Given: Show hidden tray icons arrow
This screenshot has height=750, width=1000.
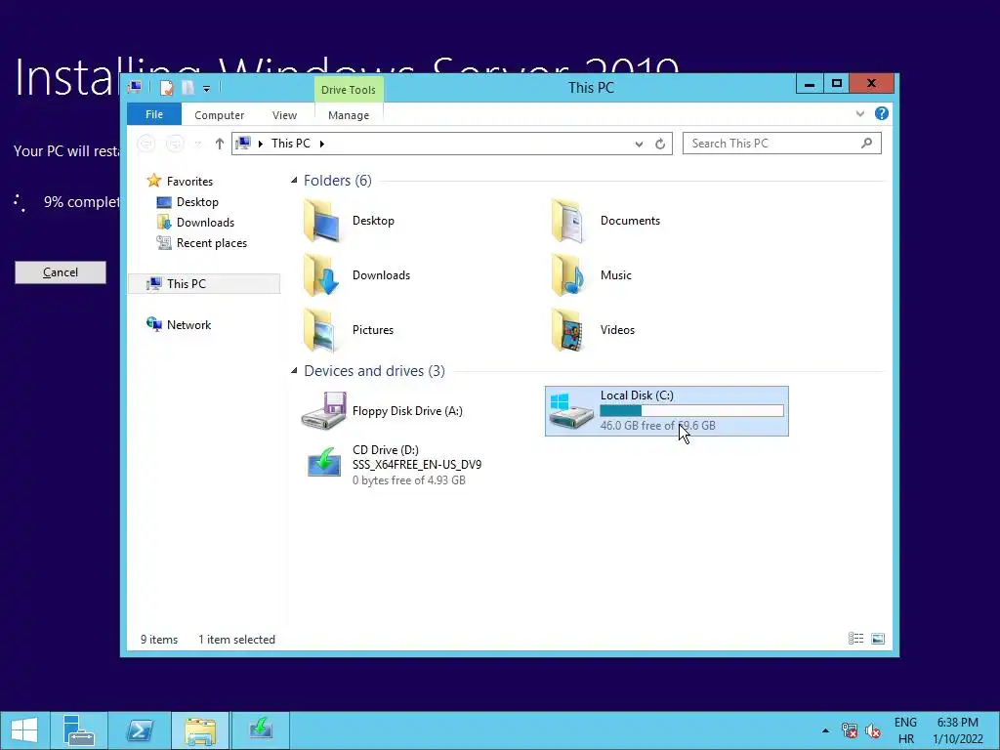Looking at the screenshot, I should pos(825,730).
